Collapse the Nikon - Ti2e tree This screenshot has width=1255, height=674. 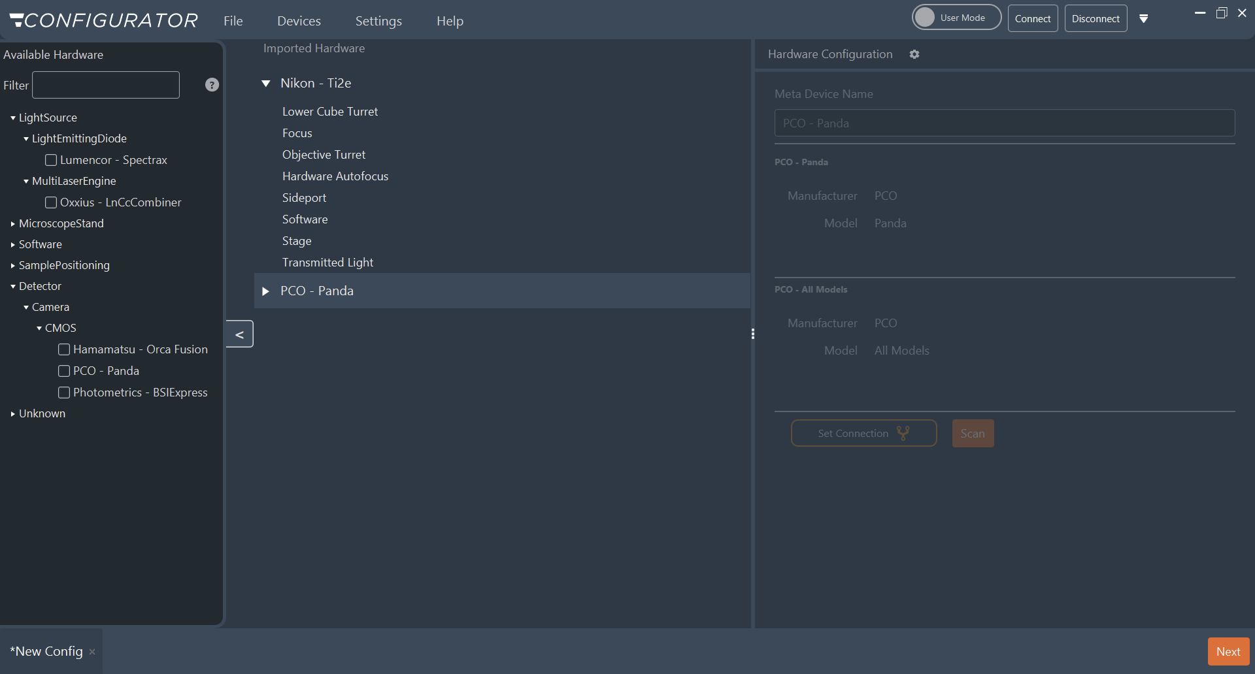(265, 84)
